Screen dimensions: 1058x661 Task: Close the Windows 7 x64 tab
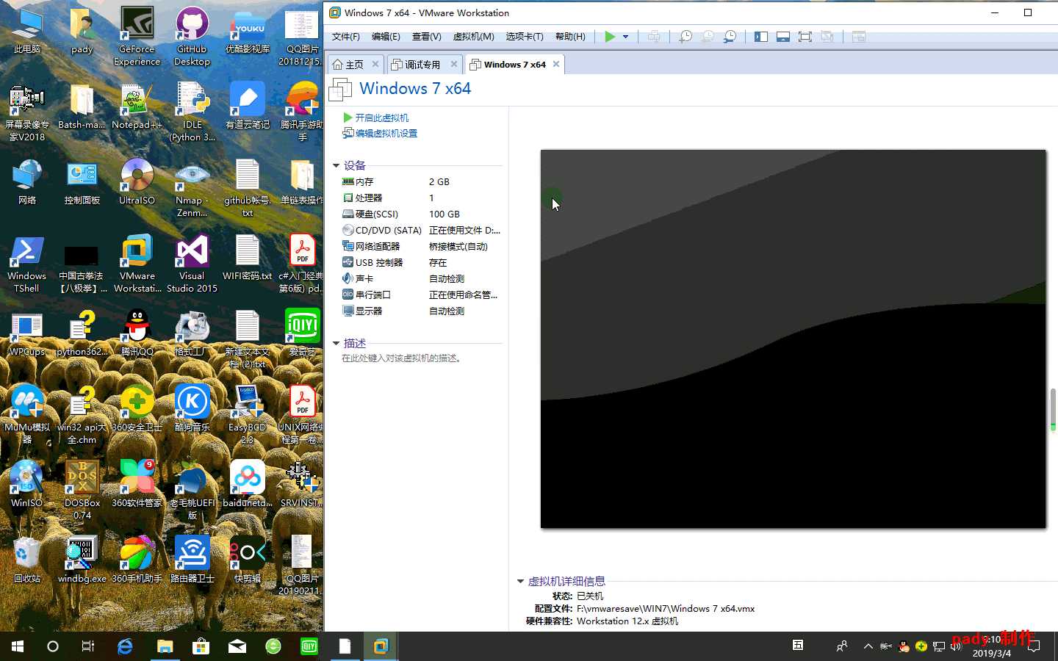coord(556,64)
